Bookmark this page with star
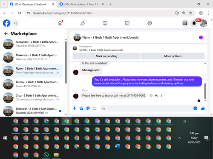 pyautogui.click(x=190, y=13)
